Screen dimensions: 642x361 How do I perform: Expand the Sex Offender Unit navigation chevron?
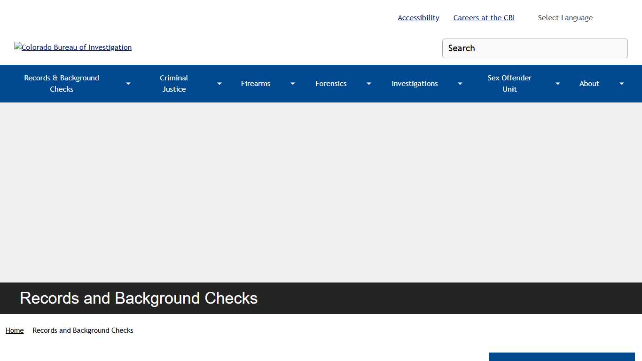pyautogui.click(x=557, y=83)
